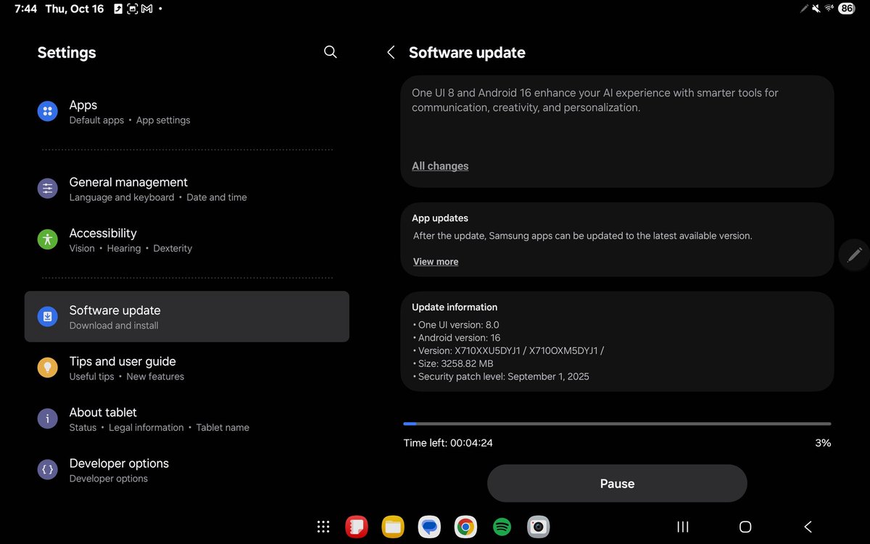The image size is (870, 544).
Task: Tap the Software update page title
Action: 467,52
